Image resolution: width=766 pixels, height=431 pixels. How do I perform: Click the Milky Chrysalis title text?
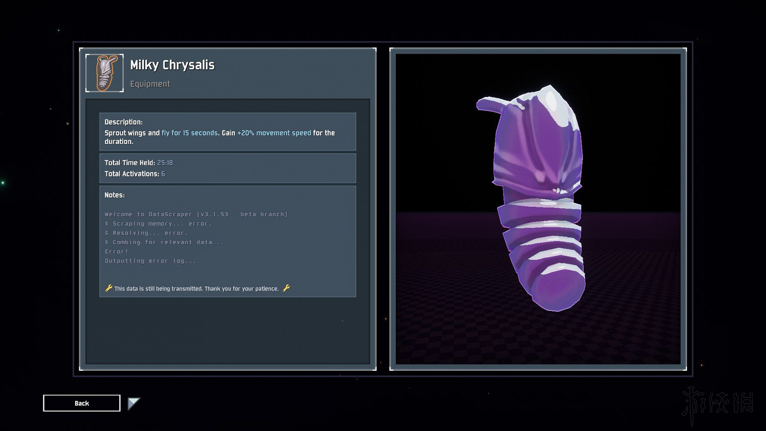click(x=172, y=65)
